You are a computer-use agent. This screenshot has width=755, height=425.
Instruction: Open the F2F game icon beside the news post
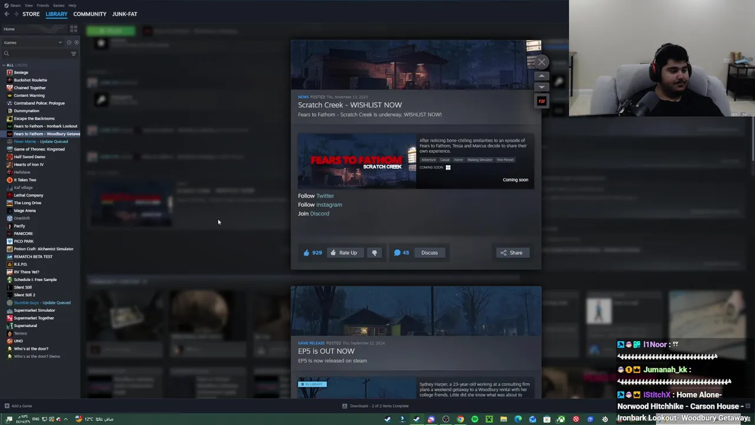coord(541,101)
